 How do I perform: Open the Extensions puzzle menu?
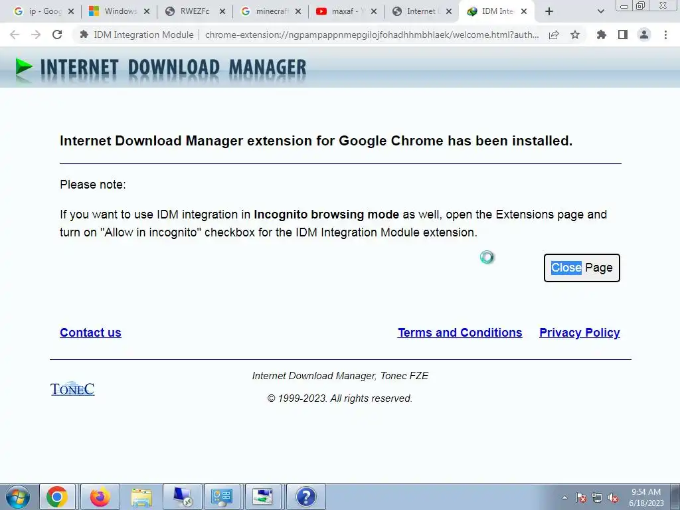point(601,35)
